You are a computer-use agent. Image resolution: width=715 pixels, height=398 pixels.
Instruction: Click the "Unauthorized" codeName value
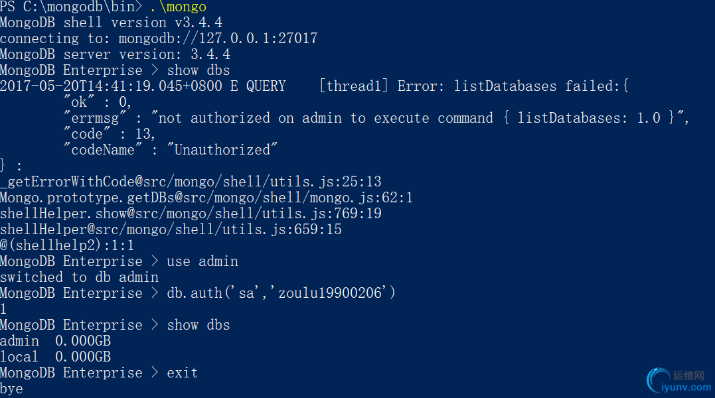[226, 150]
